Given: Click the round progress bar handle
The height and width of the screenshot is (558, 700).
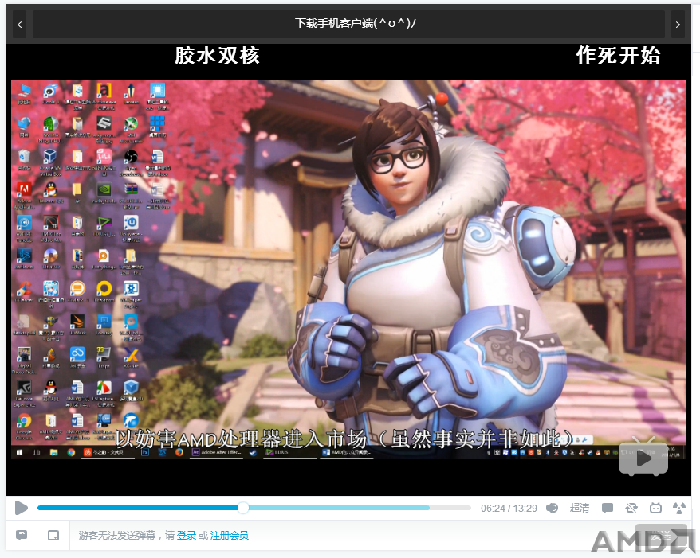Looking at the screenshot, I should [243, 508].
